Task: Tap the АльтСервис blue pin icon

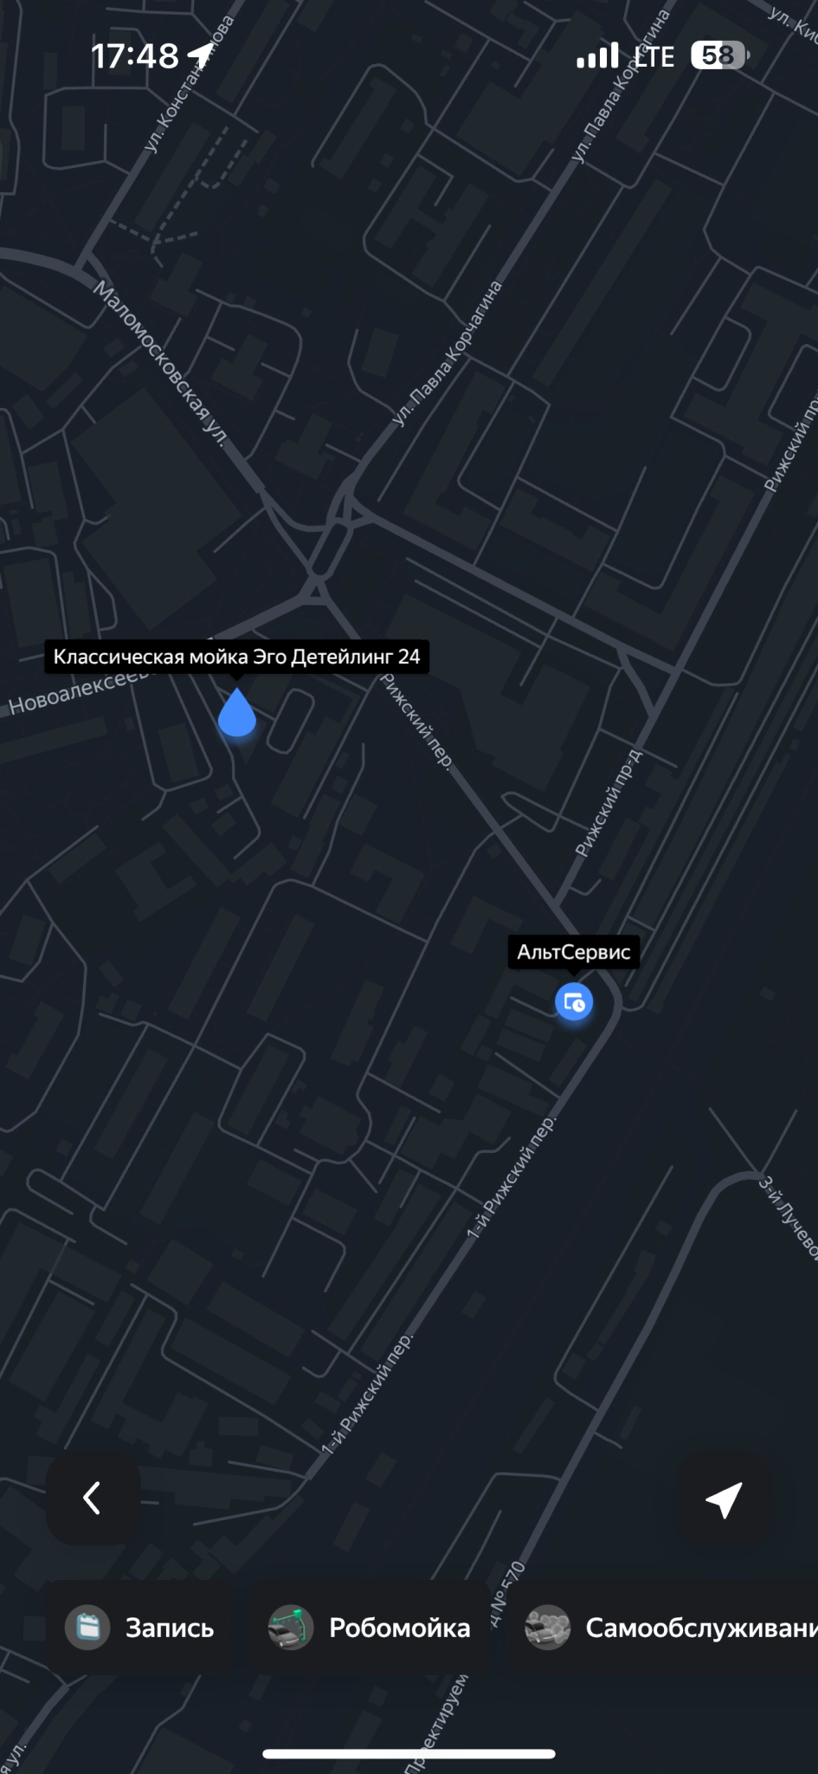Action: (x=574, y=1002)
